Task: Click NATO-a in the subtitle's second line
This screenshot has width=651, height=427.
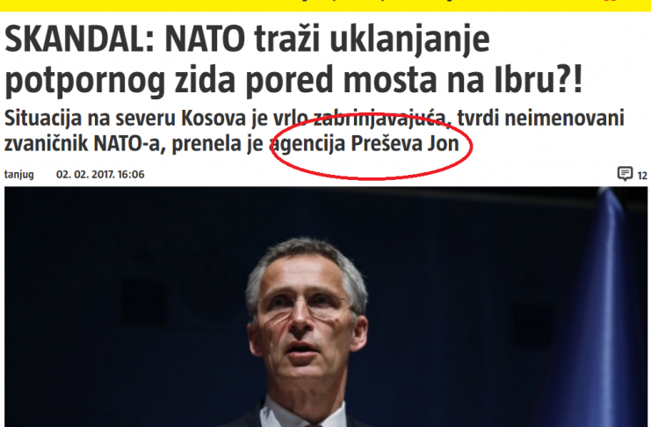Action: (x=127, y=144)
